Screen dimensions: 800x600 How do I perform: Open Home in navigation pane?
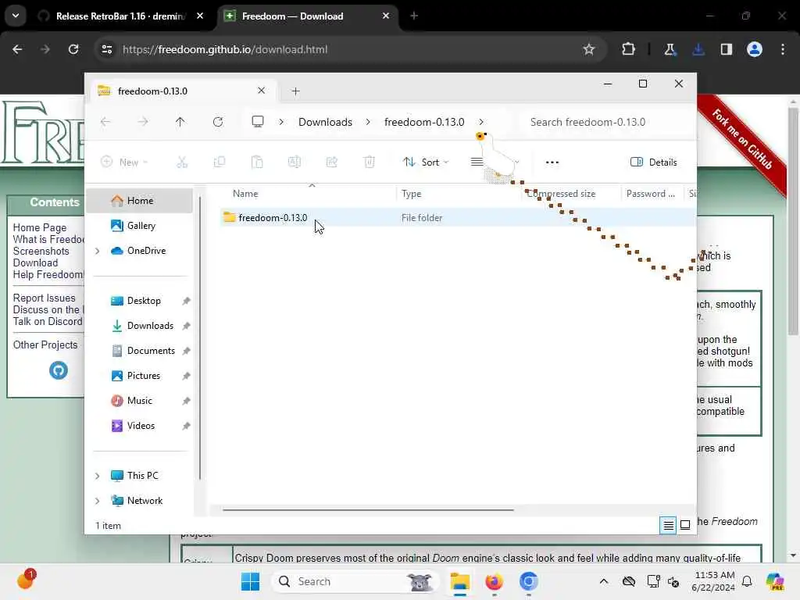141,201
